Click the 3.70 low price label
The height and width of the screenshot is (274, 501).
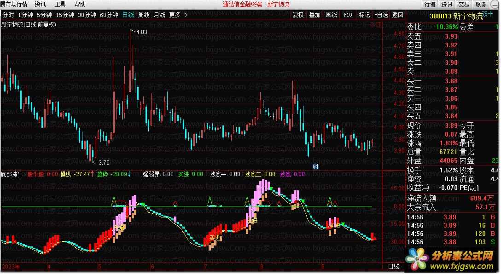point(104,162)
